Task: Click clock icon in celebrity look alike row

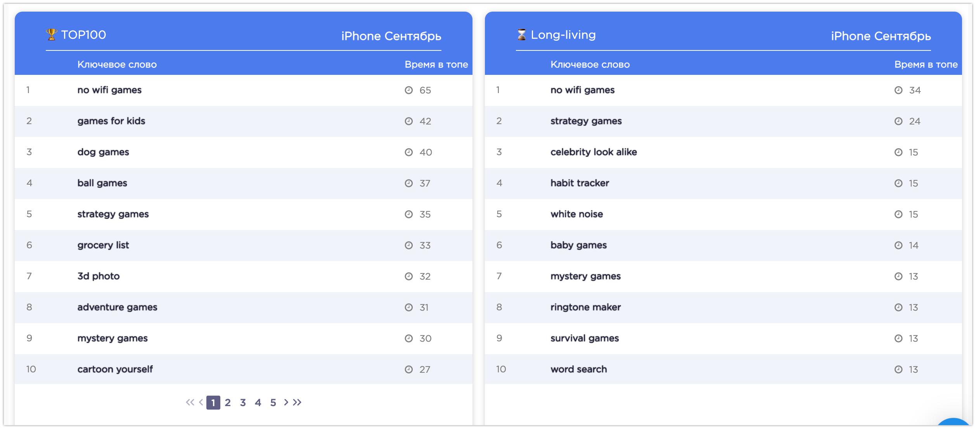Action: click(898, 152)
